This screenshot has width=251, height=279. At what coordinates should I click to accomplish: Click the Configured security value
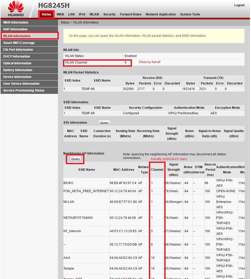(131, 113)
